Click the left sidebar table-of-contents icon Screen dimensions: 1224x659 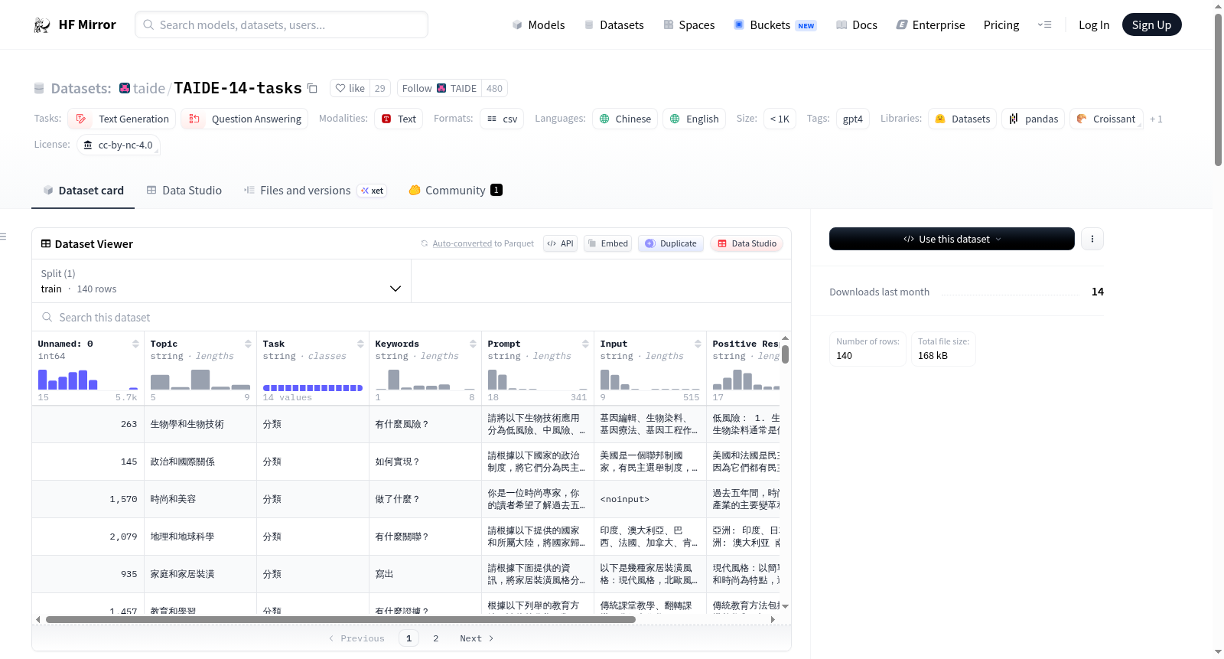[x=3, y=237]
